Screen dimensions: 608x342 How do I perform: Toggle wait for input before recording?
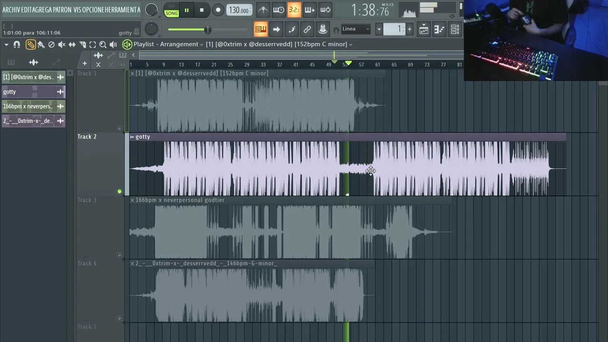pos(278,10)
